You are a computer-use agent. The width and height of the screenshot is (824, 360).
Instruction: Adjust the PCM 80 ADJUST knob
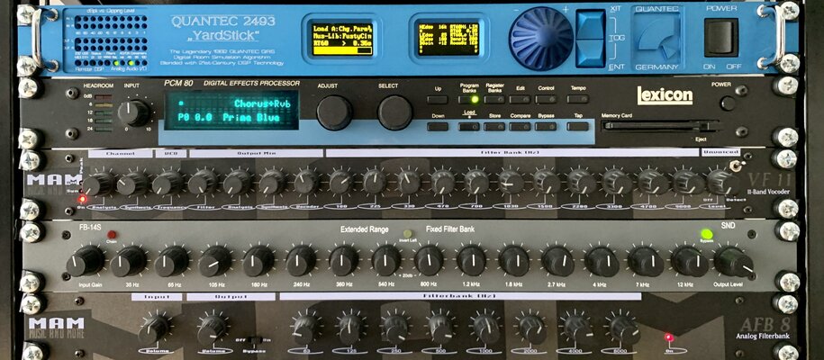coord(334,112)
